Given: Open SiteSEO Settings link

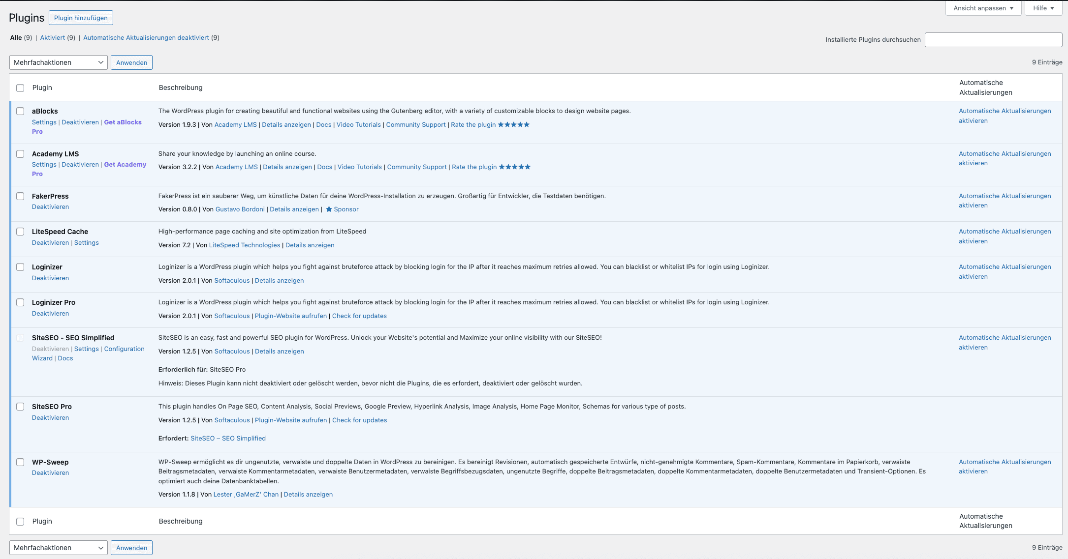Looking at the screenshot, I should [x=87, y=349].
